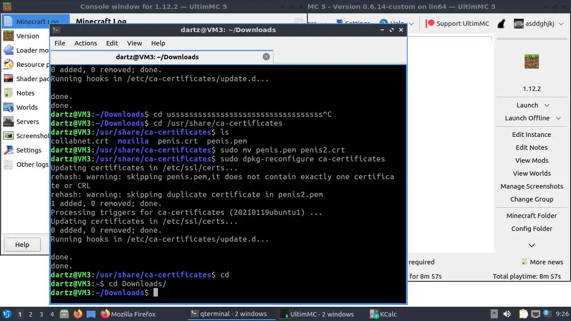Click removable media eject tray icon
Image resolution: width=571 pixels, height=321 pixels.
pyautogui.click(x=494, y=314)
